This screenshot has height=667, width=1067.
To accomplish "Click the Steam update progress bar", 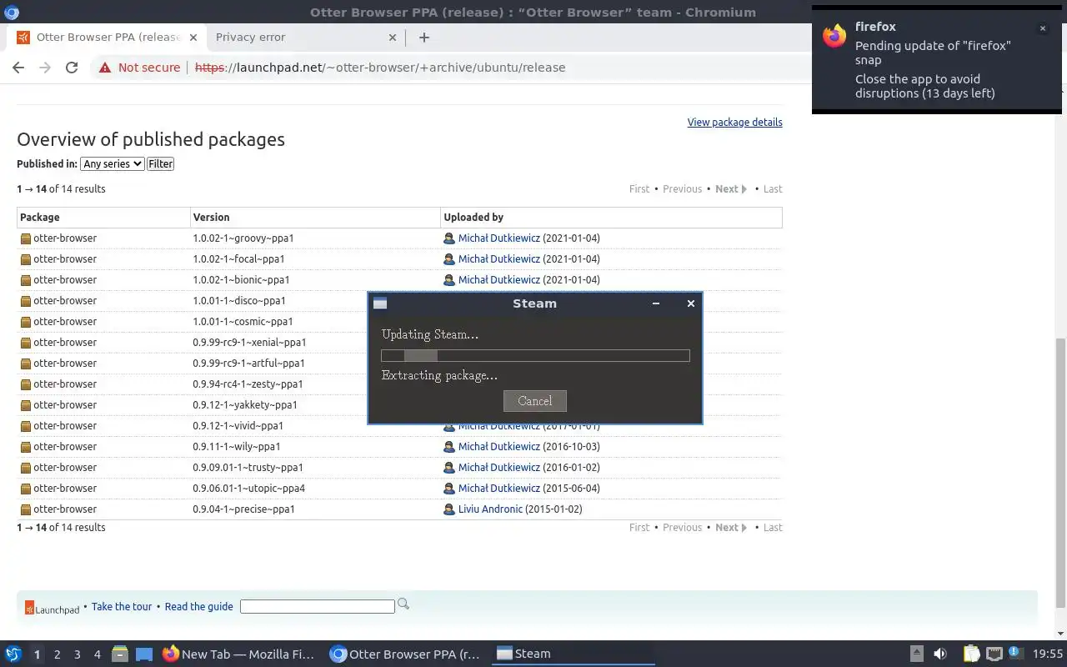I will pos(535,355).
